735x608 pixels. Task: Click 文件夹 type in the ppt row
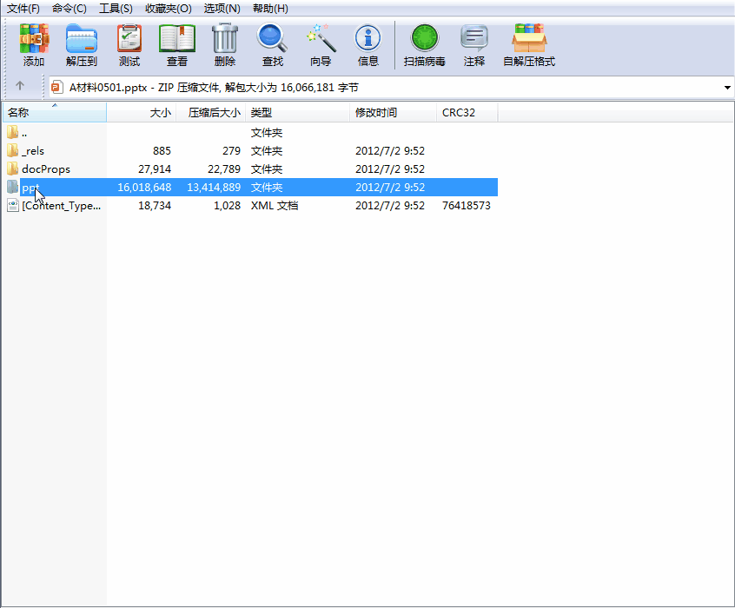(267, 187)
